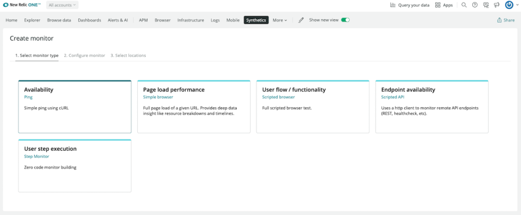Open the feedback chat icon

(x=486, y=5)
